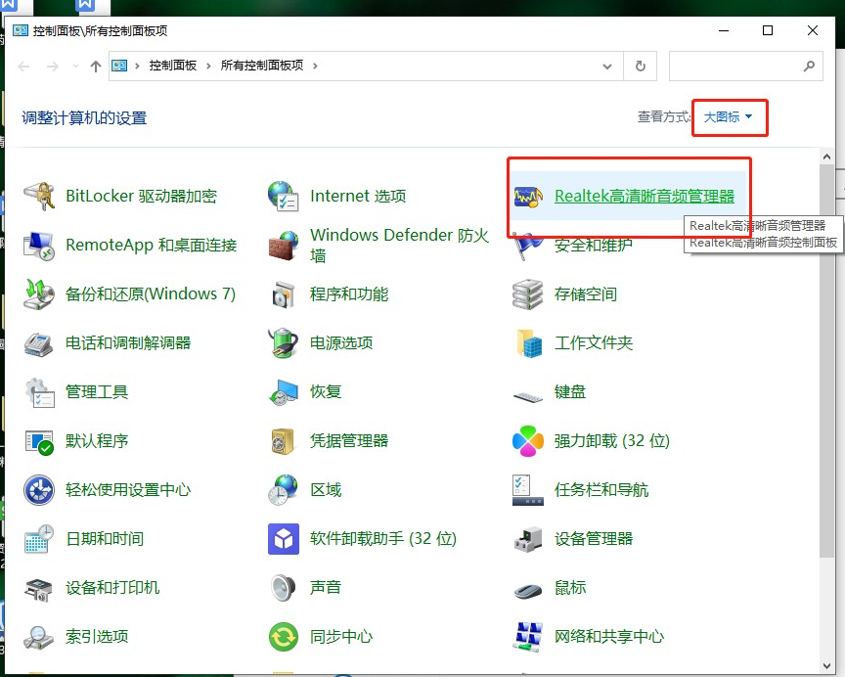Click the 同步中心 green sync icon
This screenshot has height=677, width=845.
pyautogui.click(x=284, y=636)
